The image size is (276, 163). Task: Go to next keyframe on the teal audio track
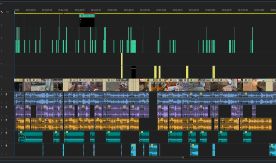(6, 141)
